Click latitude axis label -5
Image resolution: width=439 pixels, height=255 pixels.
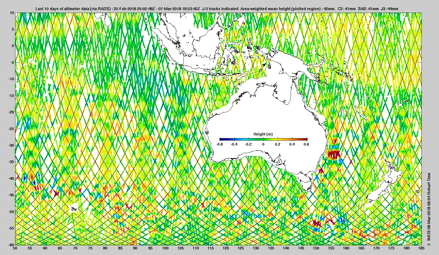pos(12,62)
